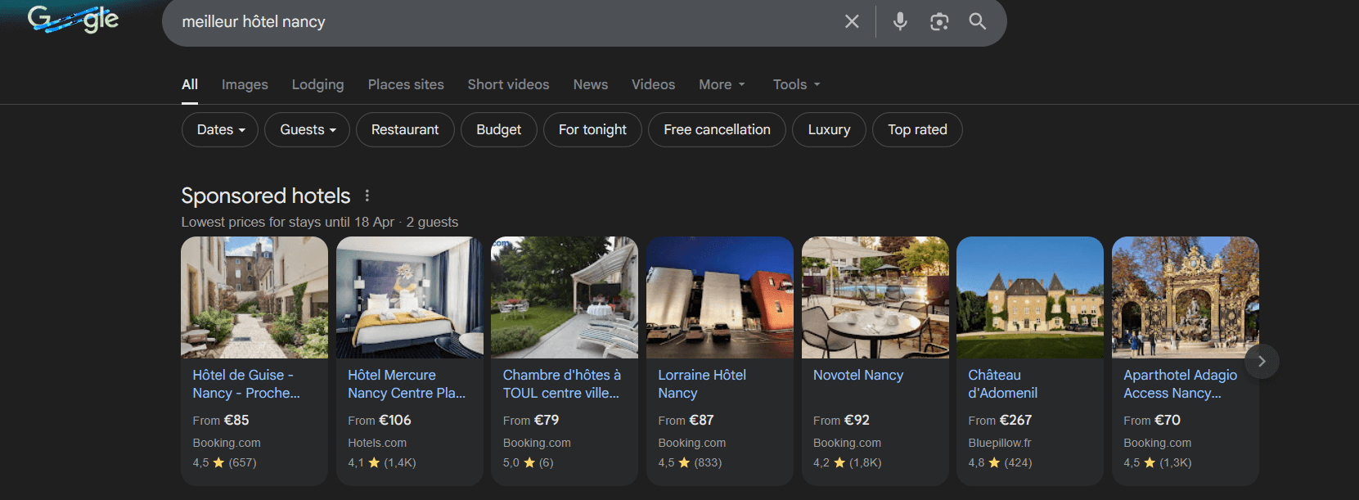The height and width of the screenshot is (500, 1359).
Task: Open the Château d'Adomenil link
Action: (x=1003, y=384)
